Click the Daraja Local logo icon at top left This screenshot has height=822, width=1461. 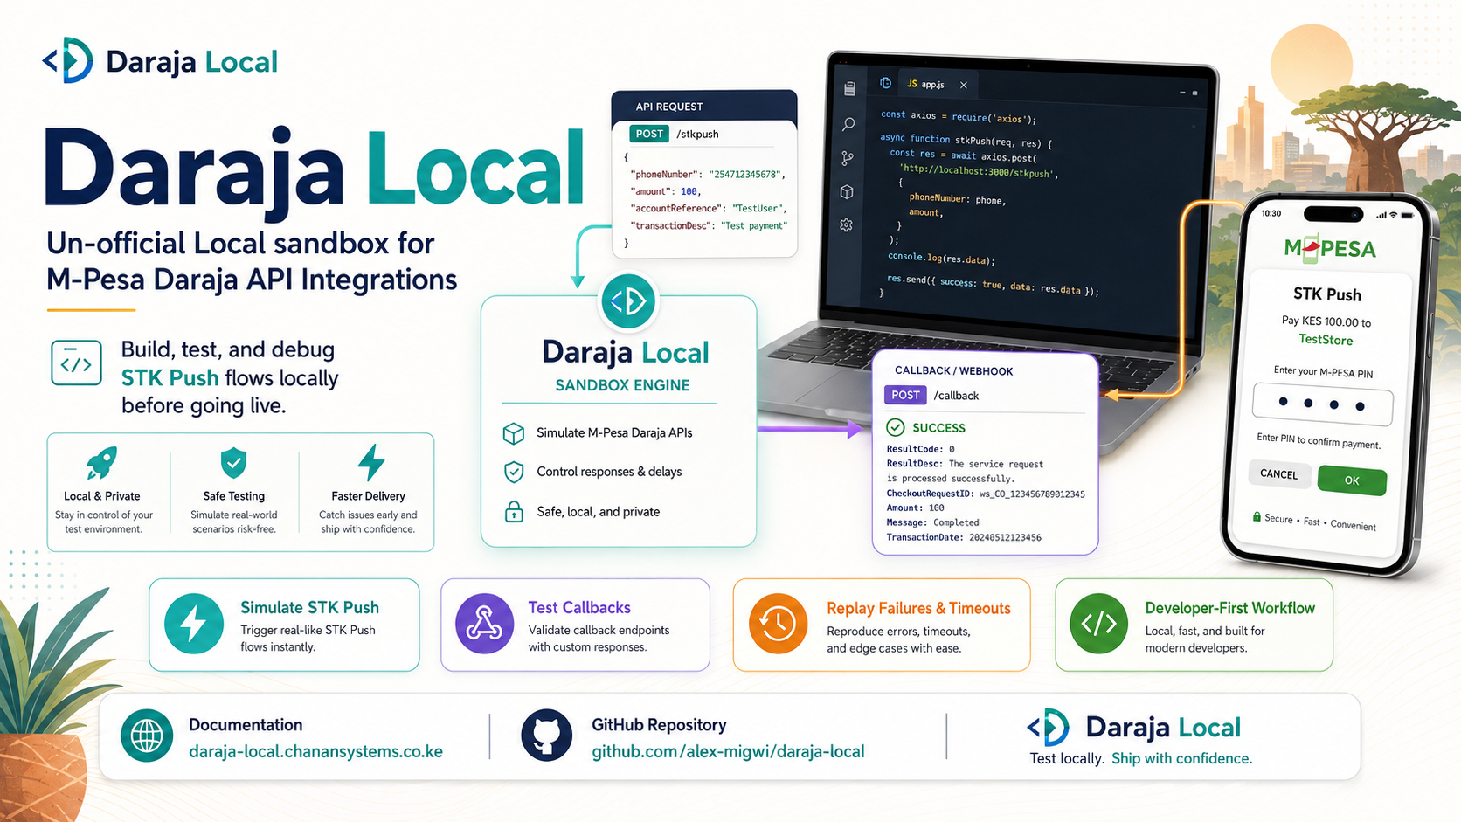(x=68, y=60)
